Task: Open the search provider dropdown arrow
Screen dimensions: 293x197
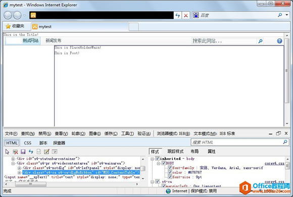Action: click(x=287, y=15)
